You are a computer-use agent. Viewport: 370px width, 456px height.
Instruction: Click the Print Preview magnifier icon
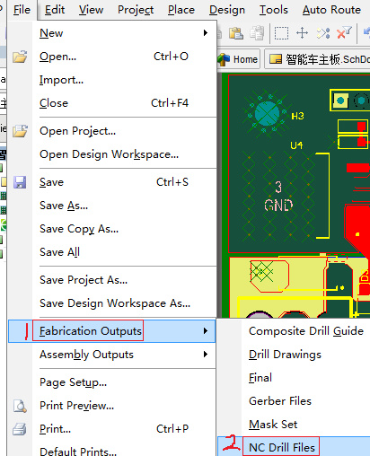pos(20,406)
